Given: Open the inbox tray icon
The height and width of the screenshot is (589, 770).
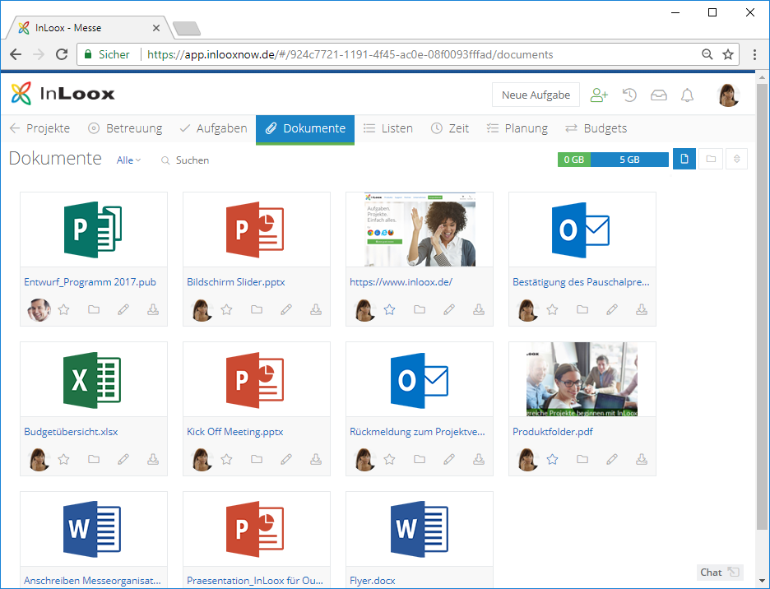Looking at the screenshot, I should pyautogui.click(x=658, y=95).
